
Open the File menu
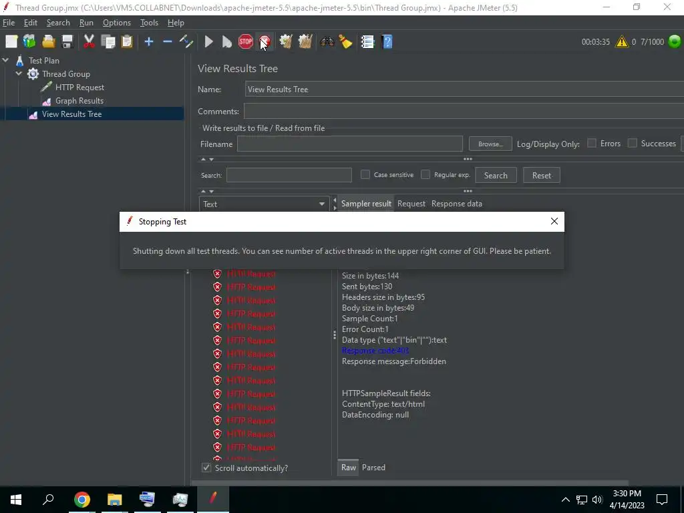[8, 23]
